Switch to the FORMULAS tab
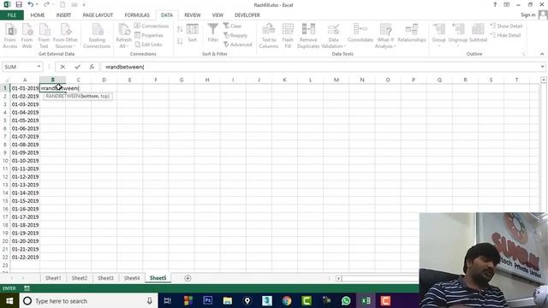548x308 pixels. [x=137, y=15]
